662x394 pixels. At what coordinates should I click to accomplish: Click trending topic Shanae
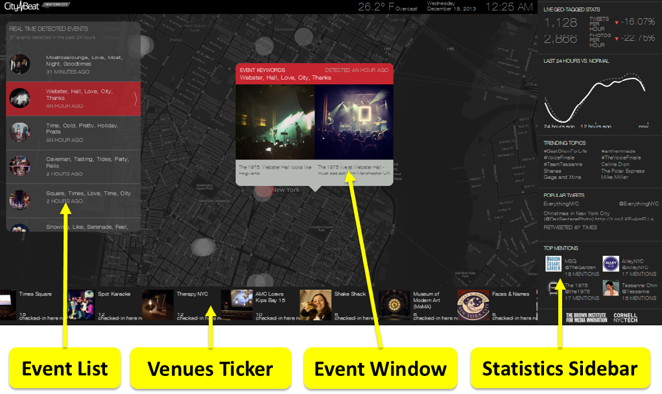pos(552,171)
